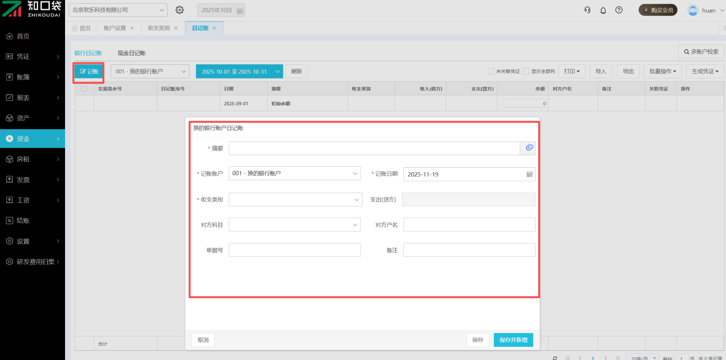The image size is (726, 360).
Task: Click the huan user avatar
Action: 693,10
